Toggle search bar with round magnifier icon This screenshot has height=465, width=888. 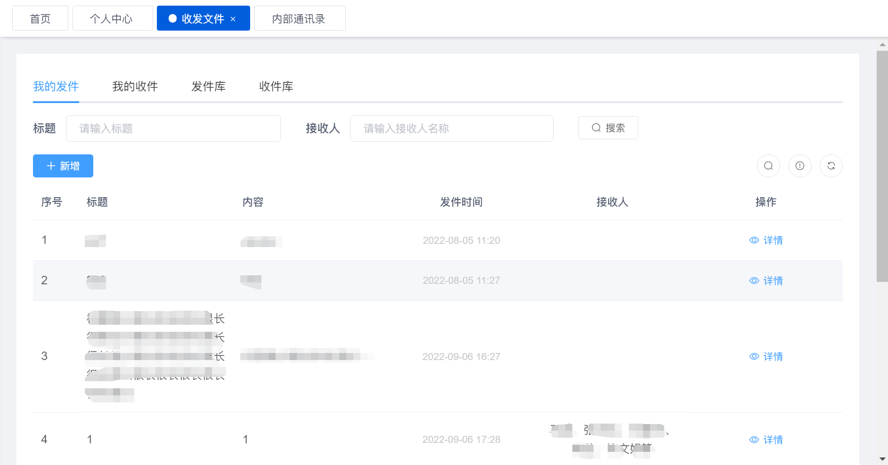(768, 166)
